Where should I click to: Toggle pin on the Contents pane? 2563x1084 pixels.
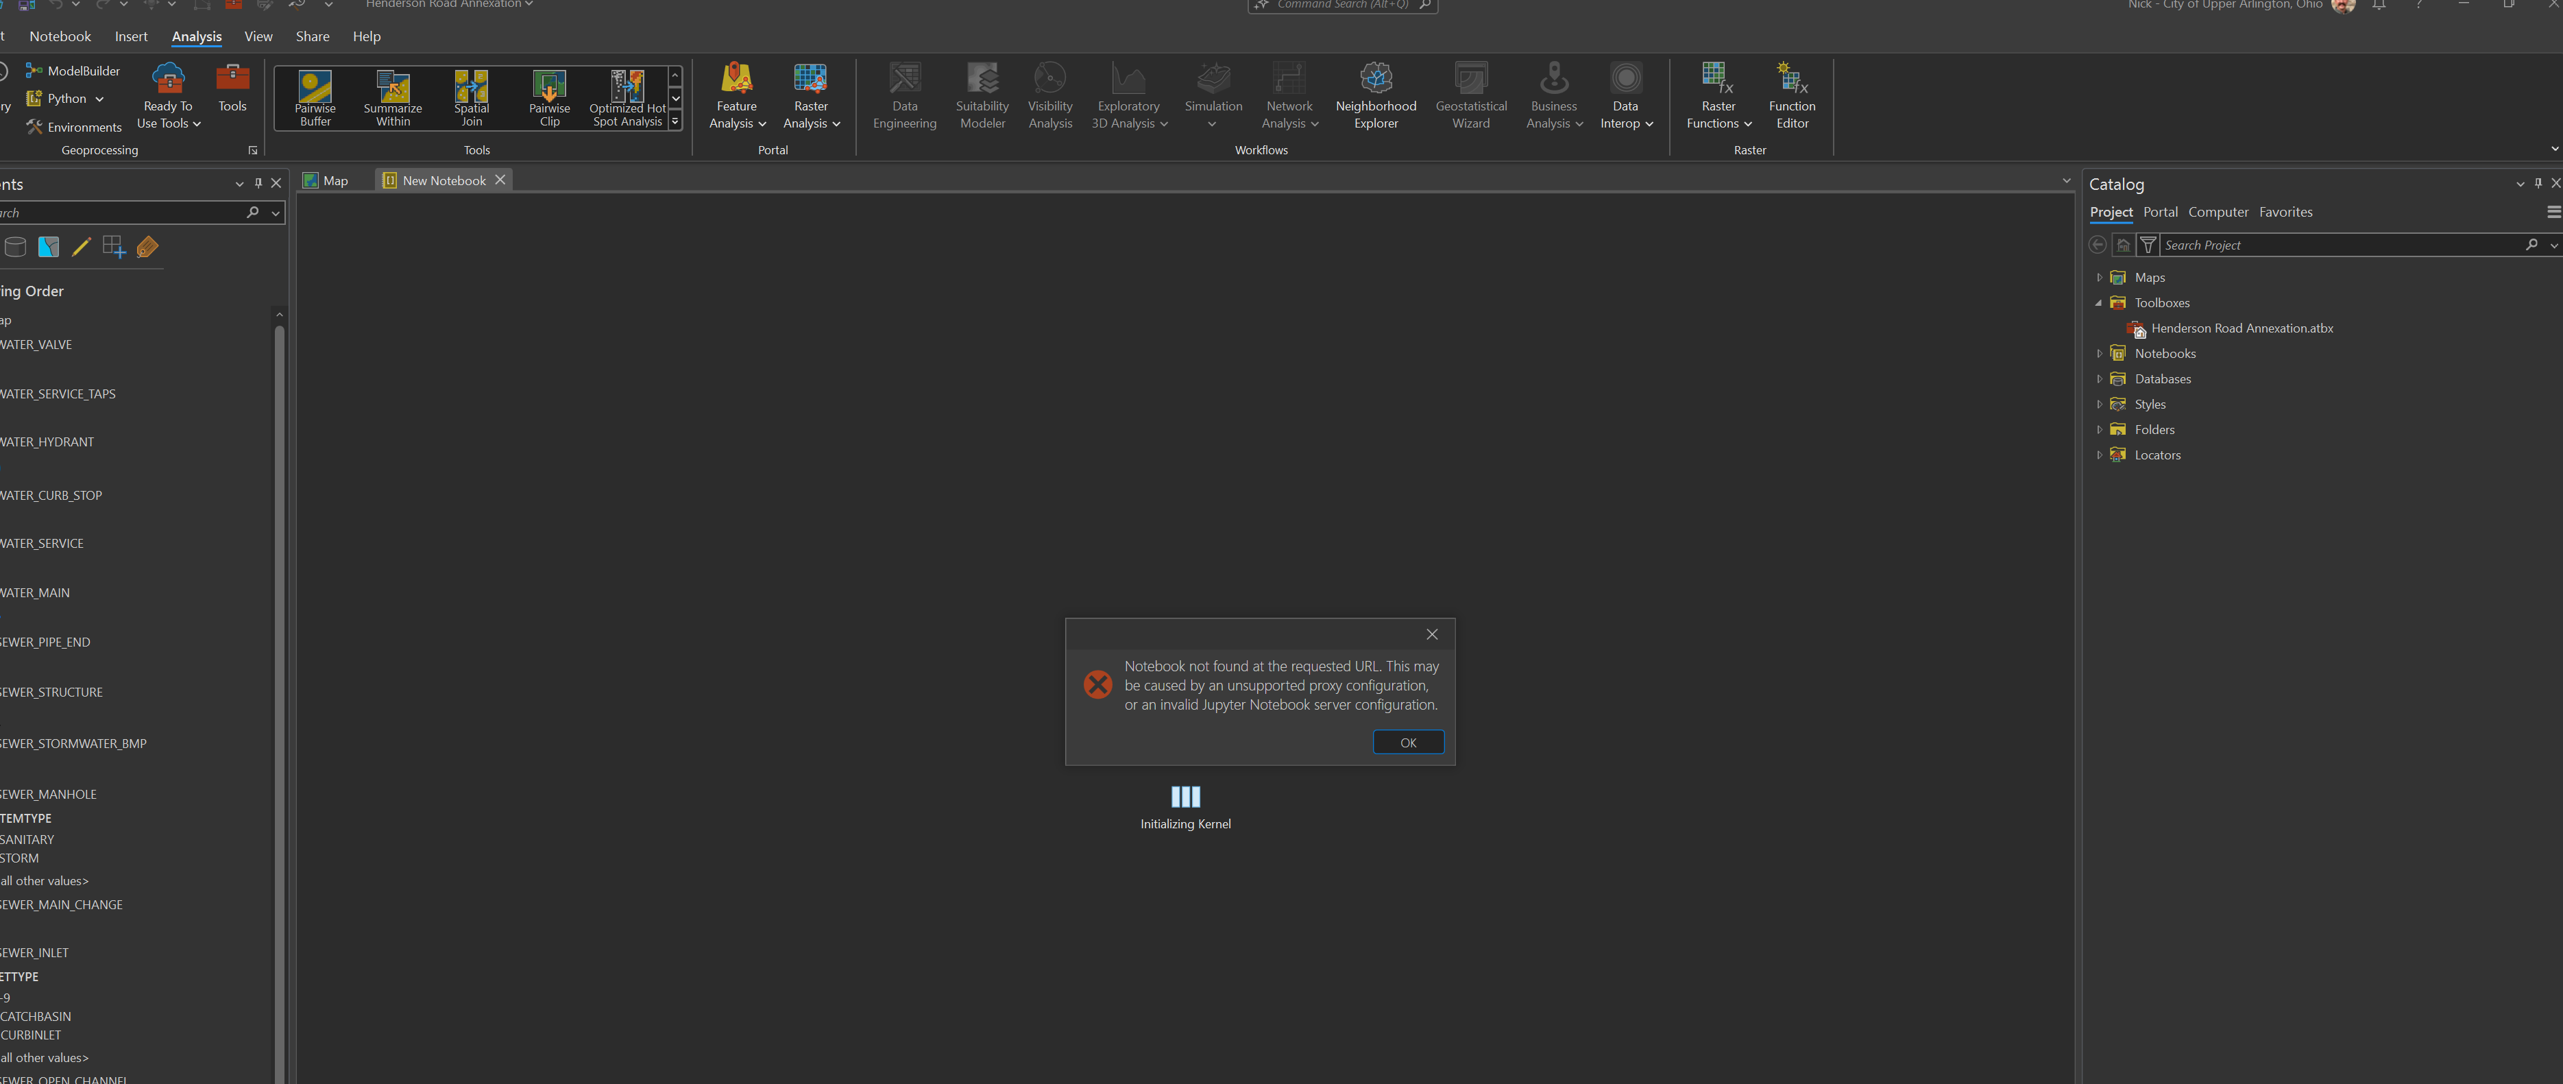258,183
